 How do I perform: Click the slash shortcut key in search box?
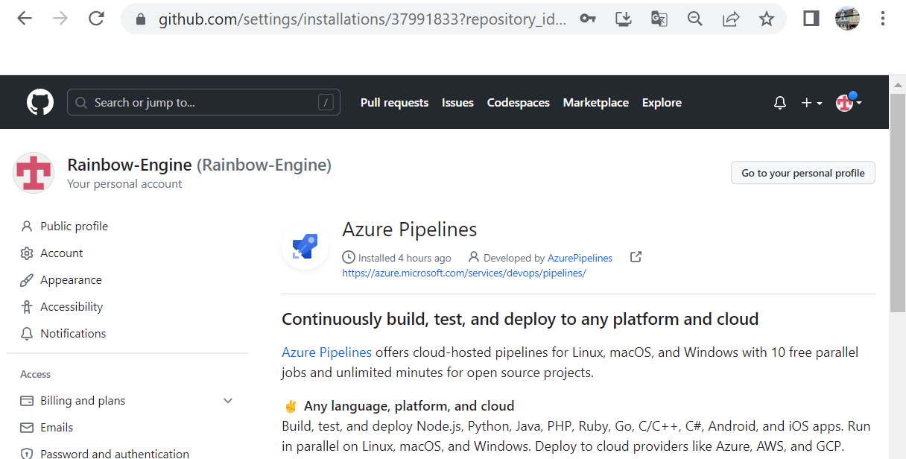326,103
